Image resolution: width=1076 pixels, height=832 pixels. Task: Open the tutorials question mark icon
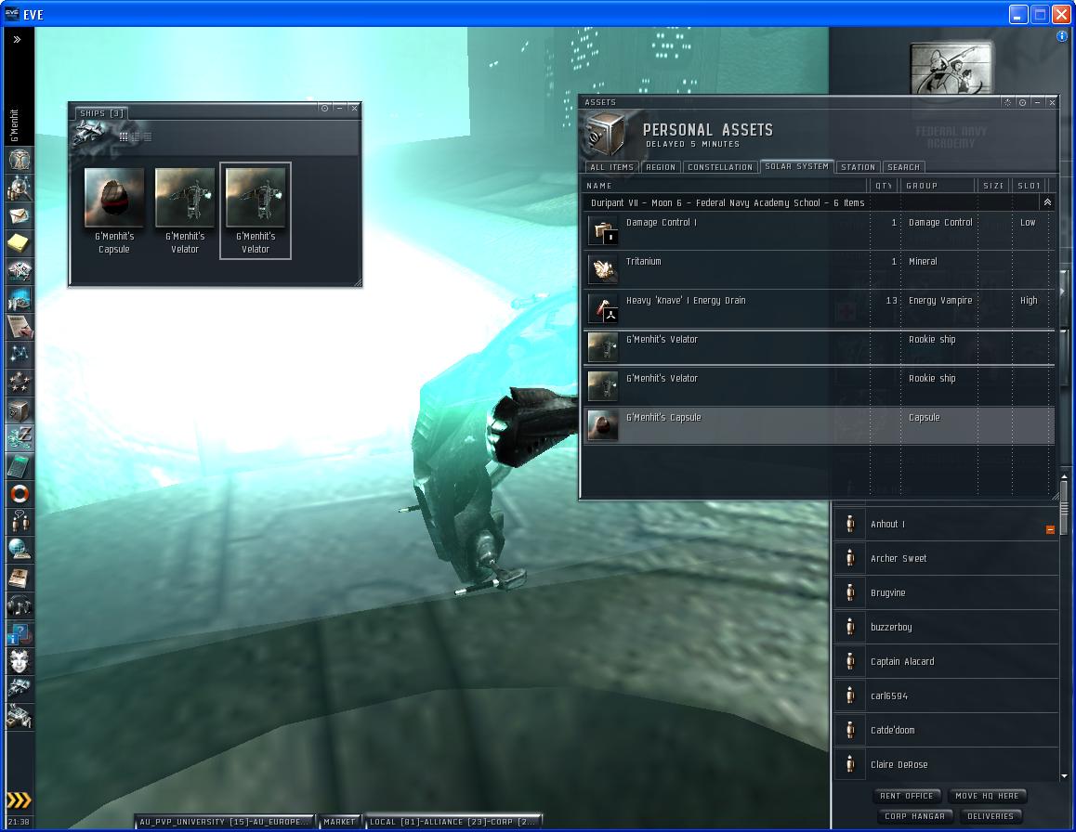[x=20, y=632]
